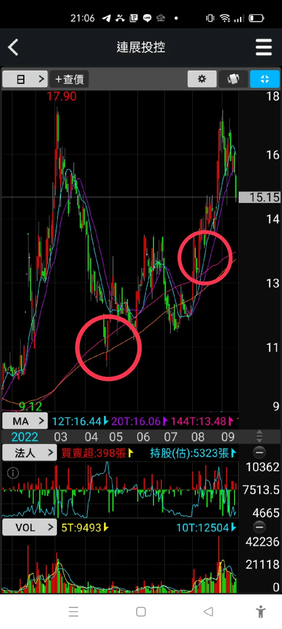This screenshot has height=629, width=282.
Task: Tap the back arrow in header
Action: [13, 48]
